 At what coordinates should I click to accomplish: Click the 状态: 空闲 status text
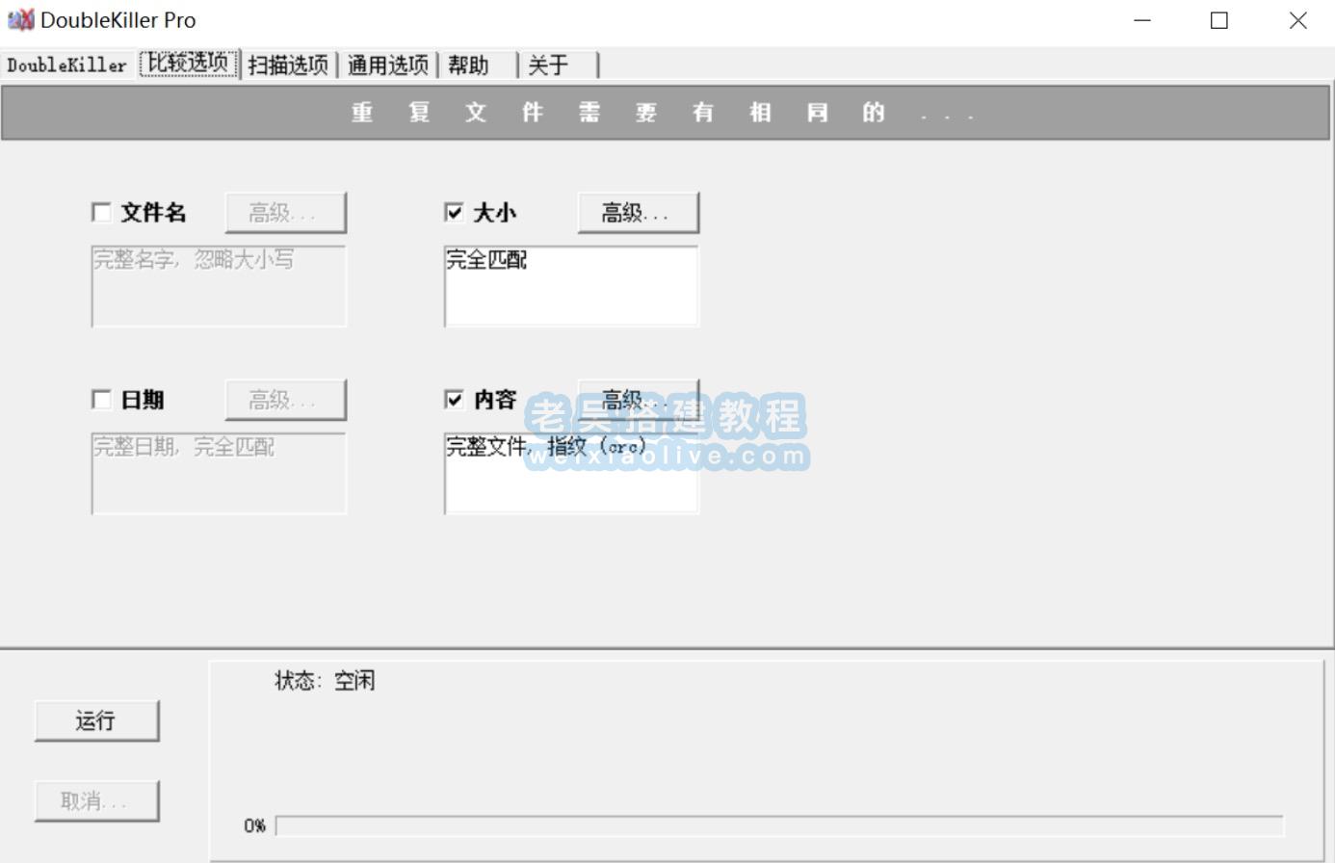point(325,681)
